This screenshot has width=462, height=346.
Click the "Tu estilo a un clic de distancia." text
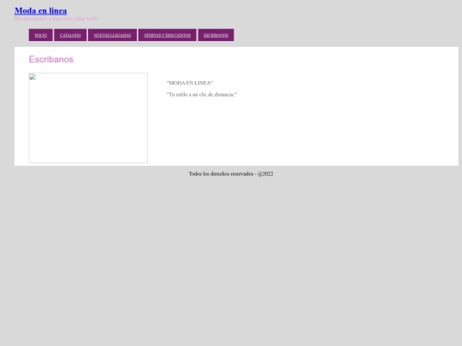click(x=202, y=95)
